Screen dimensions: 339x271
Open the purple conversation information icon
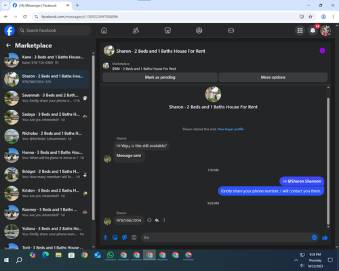(x=322, y=51)
